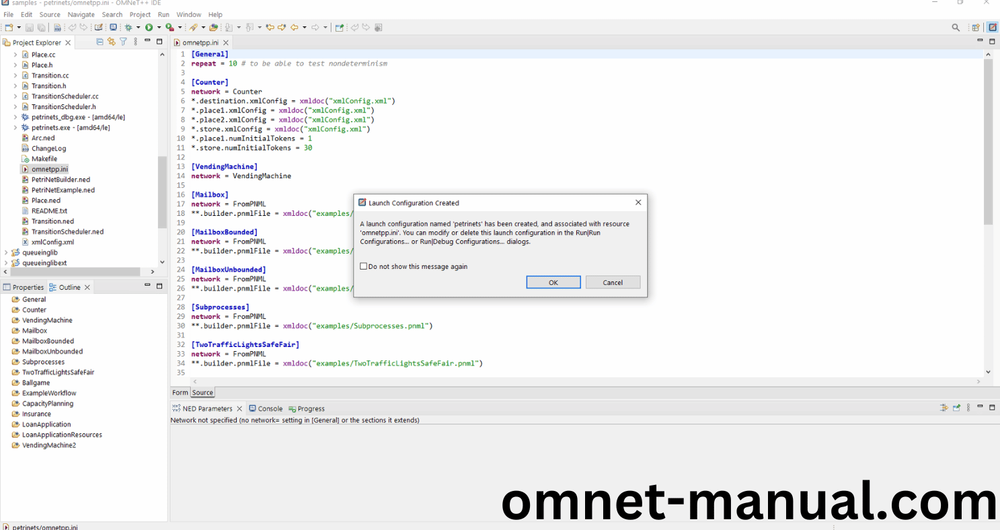This screenshot has height=530, width=1000.
Task: Click Collapse All in Project Explorer
Action: pyautogui.click(x=100, y=42)
